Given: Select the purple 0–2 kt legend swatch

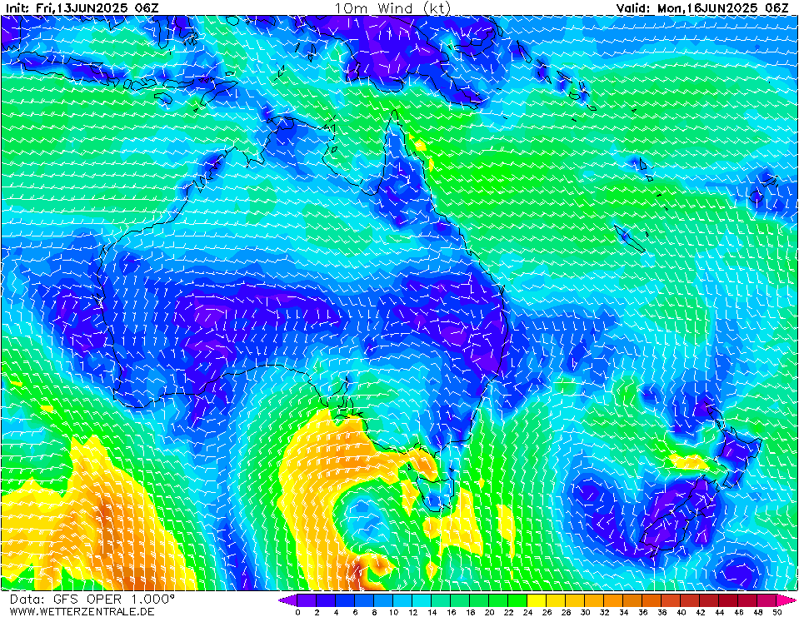Looking at the screenshot, I should (307, 600).
